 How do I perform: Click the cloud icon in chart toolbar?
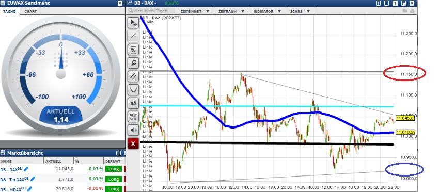tap(412, 11)
